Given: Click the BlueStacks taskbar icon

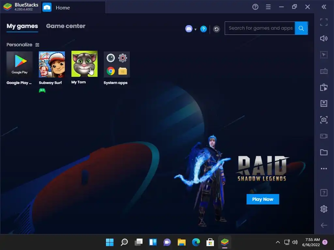Looking at the screenshot, I should click(224, 242).
